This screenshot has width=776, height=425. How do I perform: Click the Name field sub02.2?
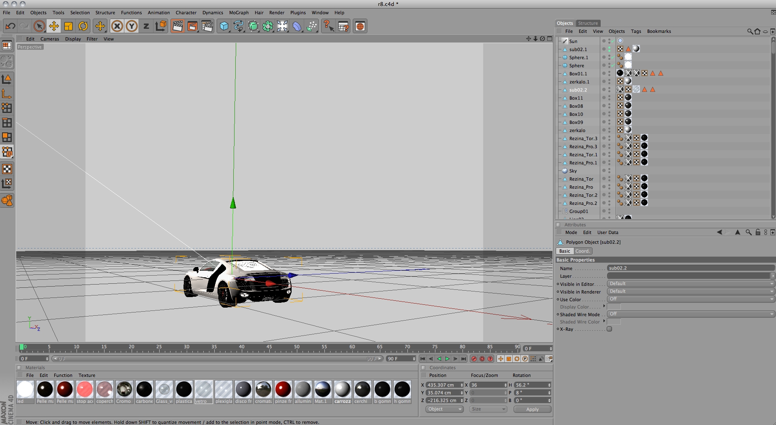coord(691,268)
